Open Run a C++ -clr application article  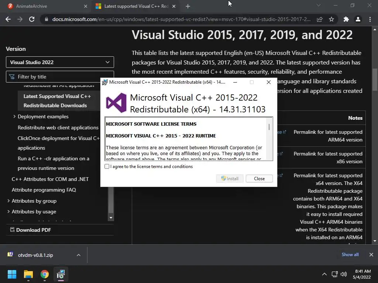coord(53,163)
